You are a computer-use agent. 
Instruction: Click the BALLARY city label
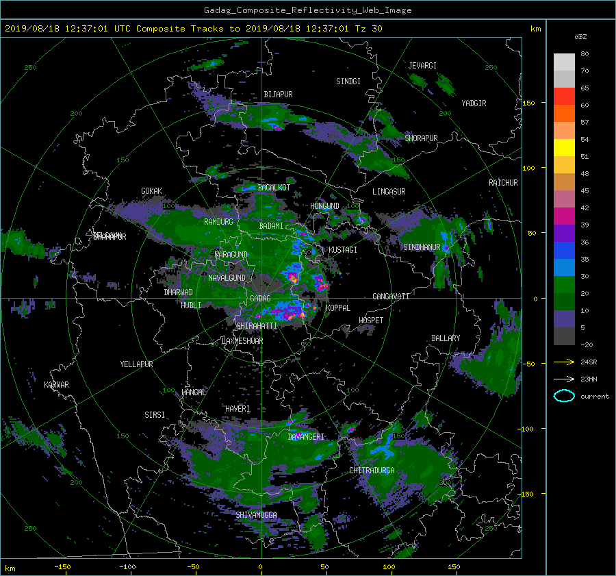(x=446, y=338)
